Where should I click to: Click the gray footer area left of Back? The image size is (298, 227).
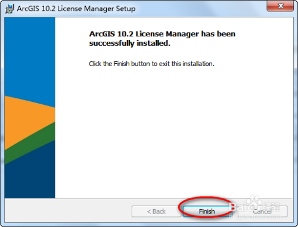[67, 211]
